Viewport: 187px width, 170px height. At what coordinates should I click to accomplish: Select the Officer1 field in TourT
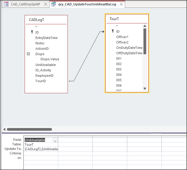(122, 37)
